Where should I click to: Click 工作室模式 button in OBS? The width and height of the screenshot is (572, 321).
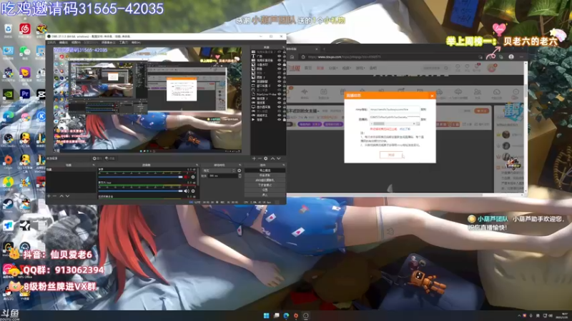click(x=265, y=185)
